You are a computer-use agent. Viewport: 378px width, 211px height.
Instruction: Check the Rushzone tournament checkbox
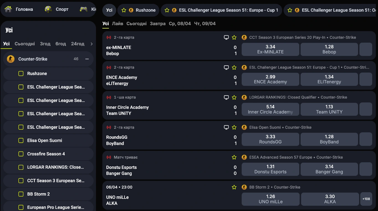(x=21, y=74)
